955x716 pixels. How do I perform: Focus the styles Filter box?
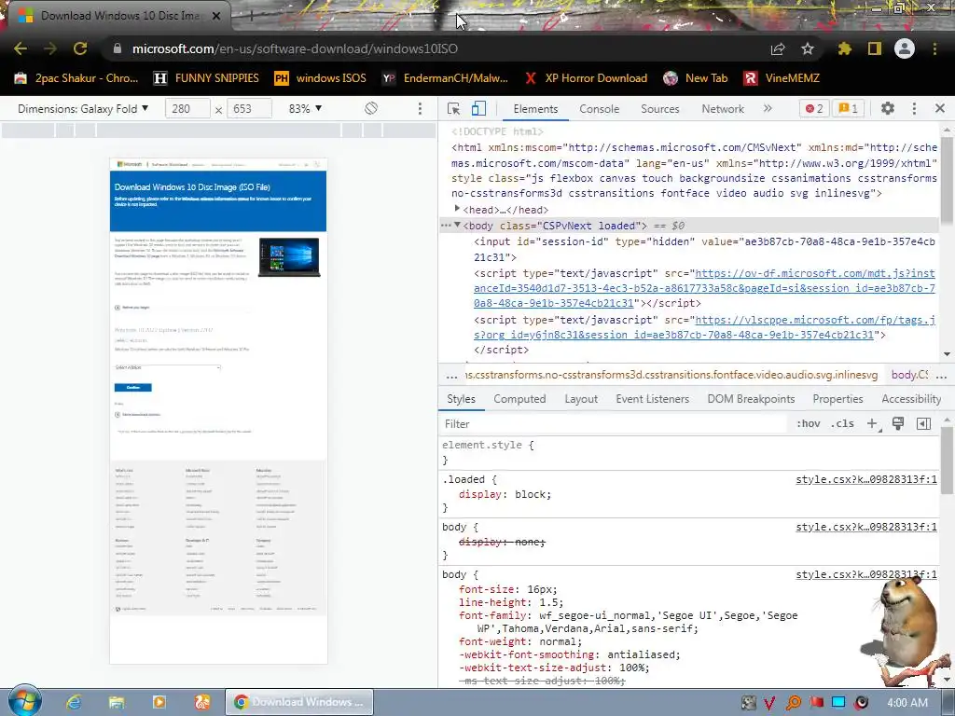[614, 424]
